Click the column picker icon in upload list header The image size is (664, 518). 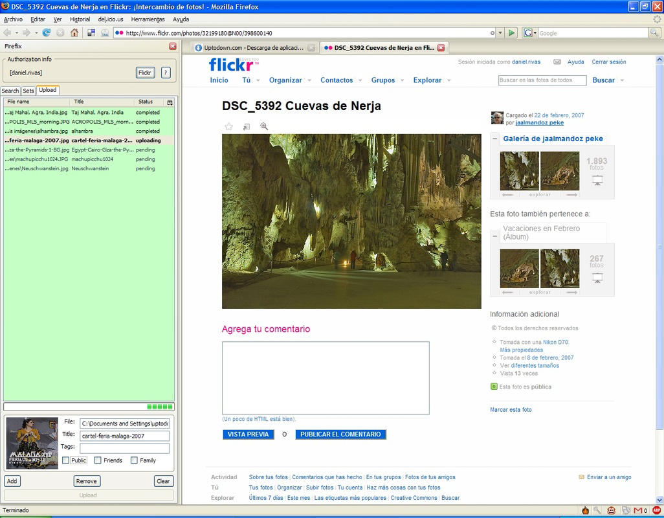coord(170,102)
